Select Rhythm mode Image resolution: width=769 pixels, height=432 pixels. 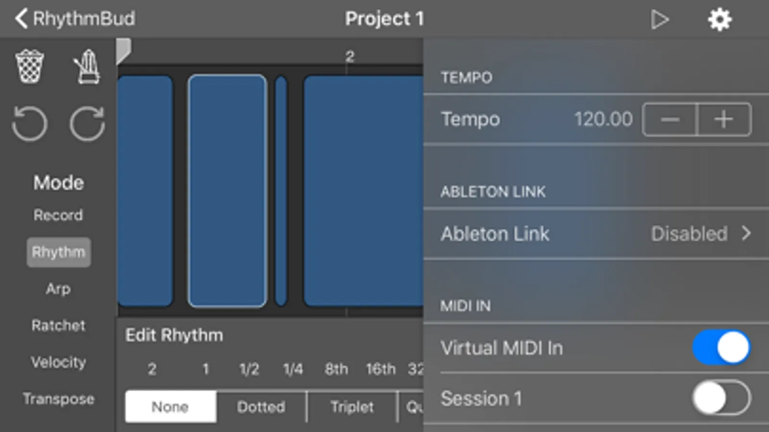[x=59, y=252]
